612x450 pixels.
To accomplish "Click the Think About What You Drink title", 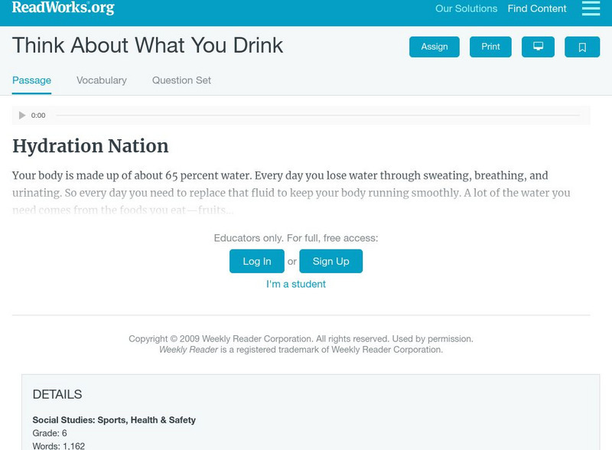I will [148, 46].
